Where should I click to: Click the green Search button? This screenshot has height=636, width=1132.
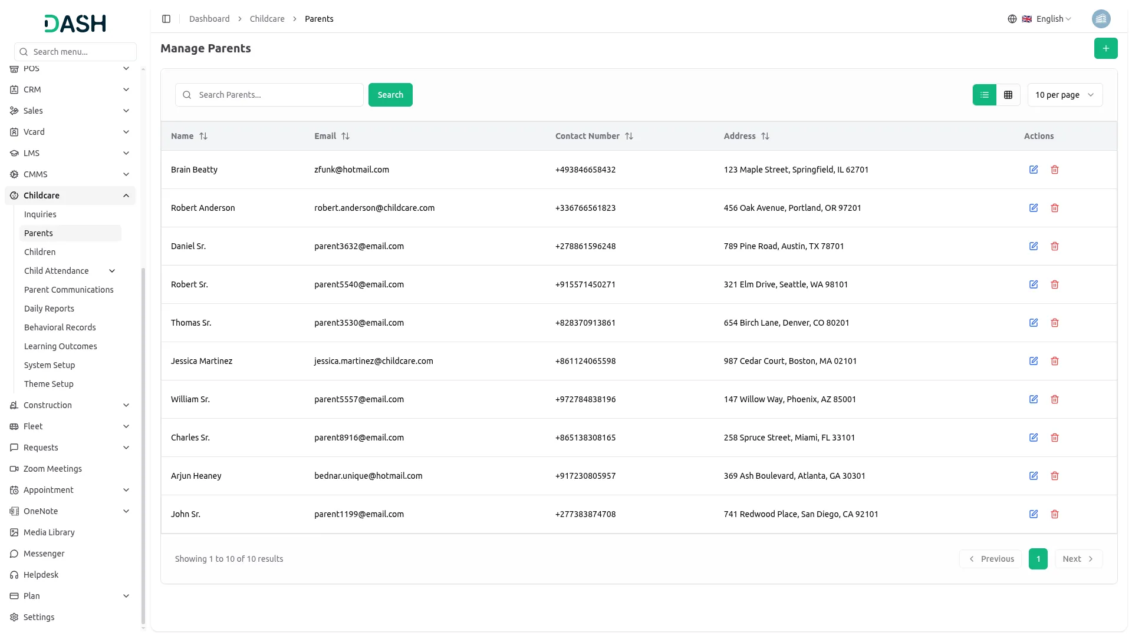(x=390, y=95)
